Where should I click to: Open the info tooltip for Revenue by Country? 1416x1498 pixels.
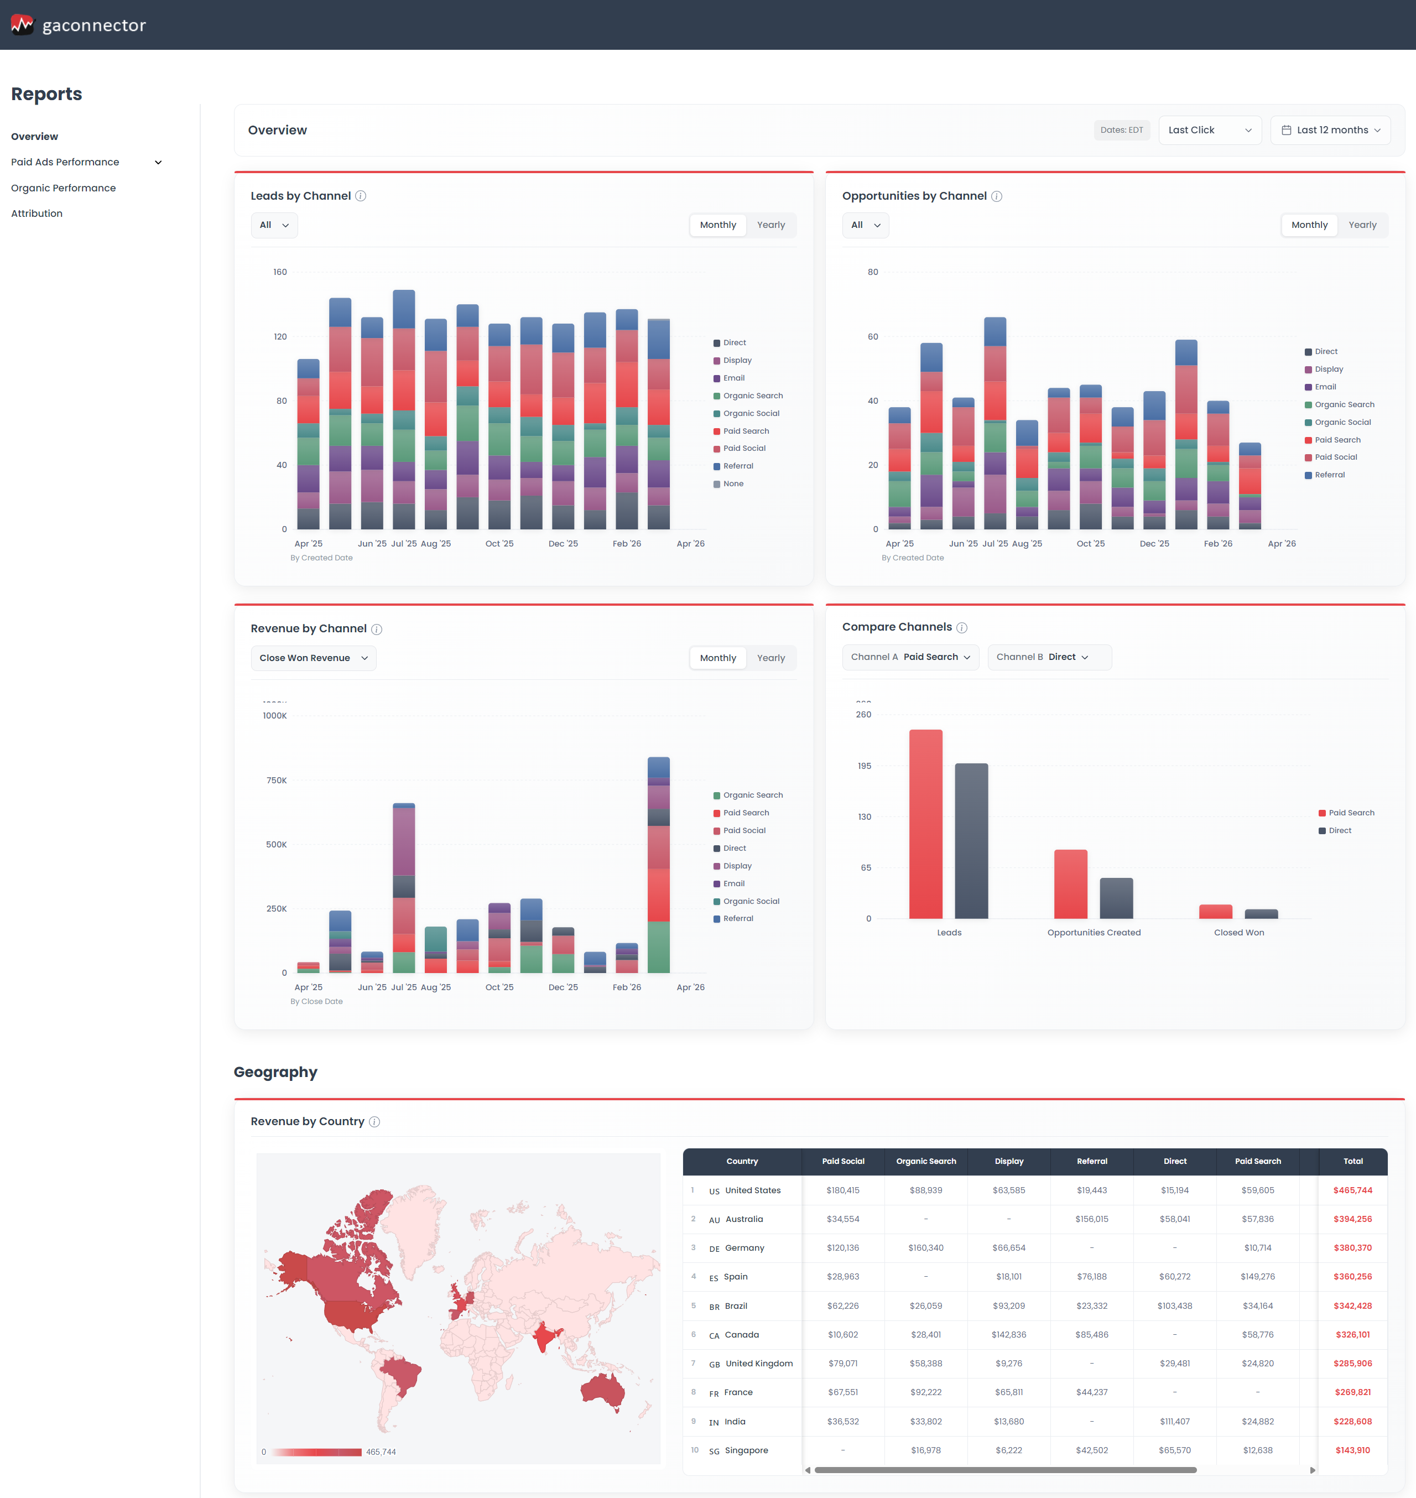coord(373,1121)
